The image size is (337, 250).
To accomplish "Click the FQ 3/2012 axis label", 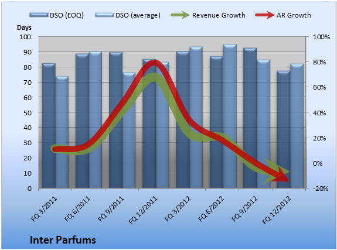I will [178, 208].
